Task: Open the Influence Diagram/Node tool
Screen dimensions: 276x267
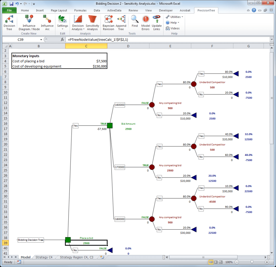Action: pos(29,22)
